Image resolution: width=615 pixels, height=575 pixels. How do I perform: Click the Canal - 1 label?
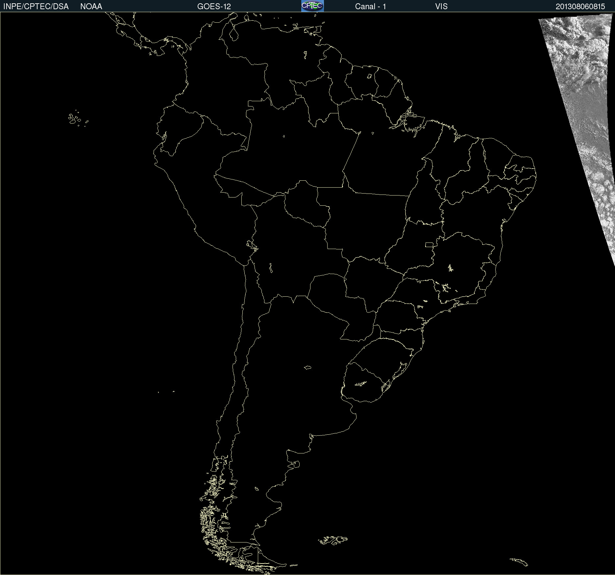[x=371, y=7]
